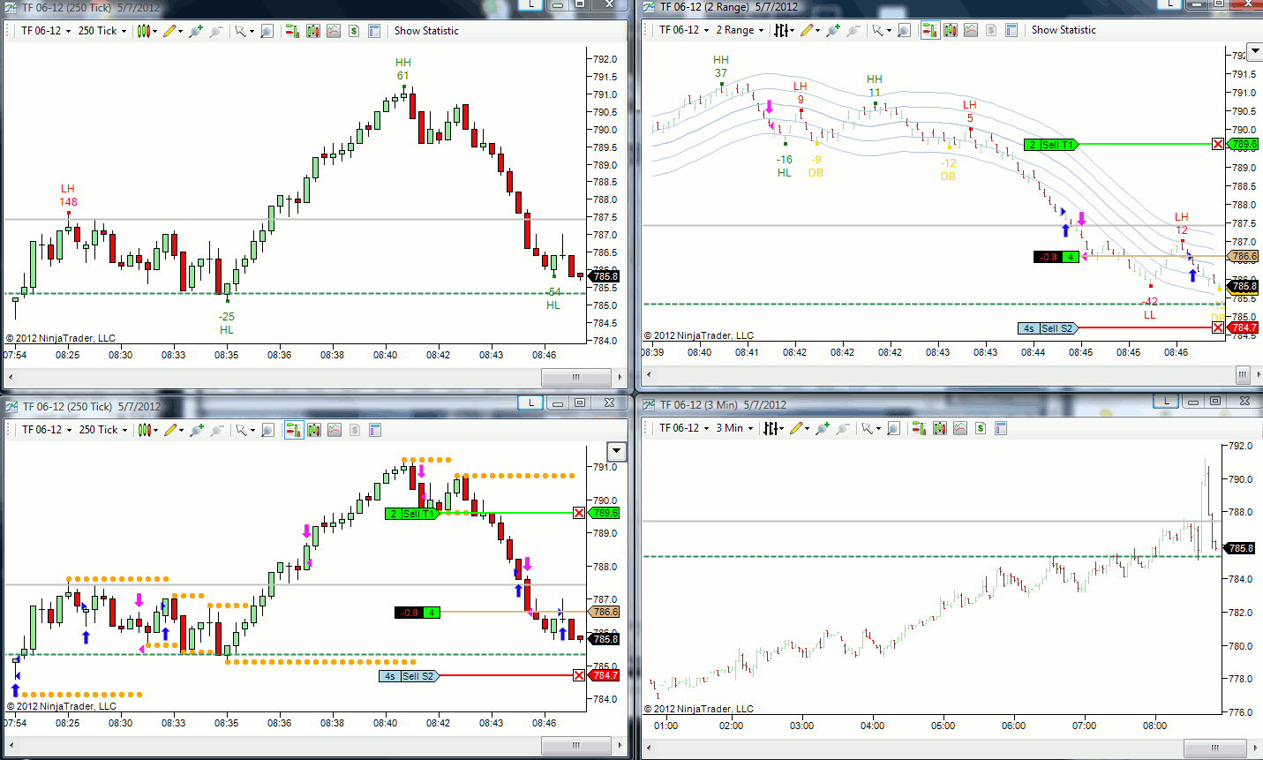The height and width of the screenshot is (760, 1263).
Task: Click horizontal scrollbar thumb in lower 250 Tick chart
Action: pos(576,746)
